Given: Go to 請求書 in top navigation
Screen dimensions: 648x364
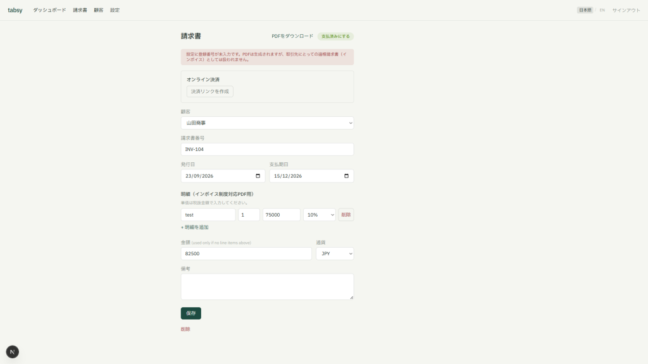Looking at the screenshot, I should click(80, 10).
